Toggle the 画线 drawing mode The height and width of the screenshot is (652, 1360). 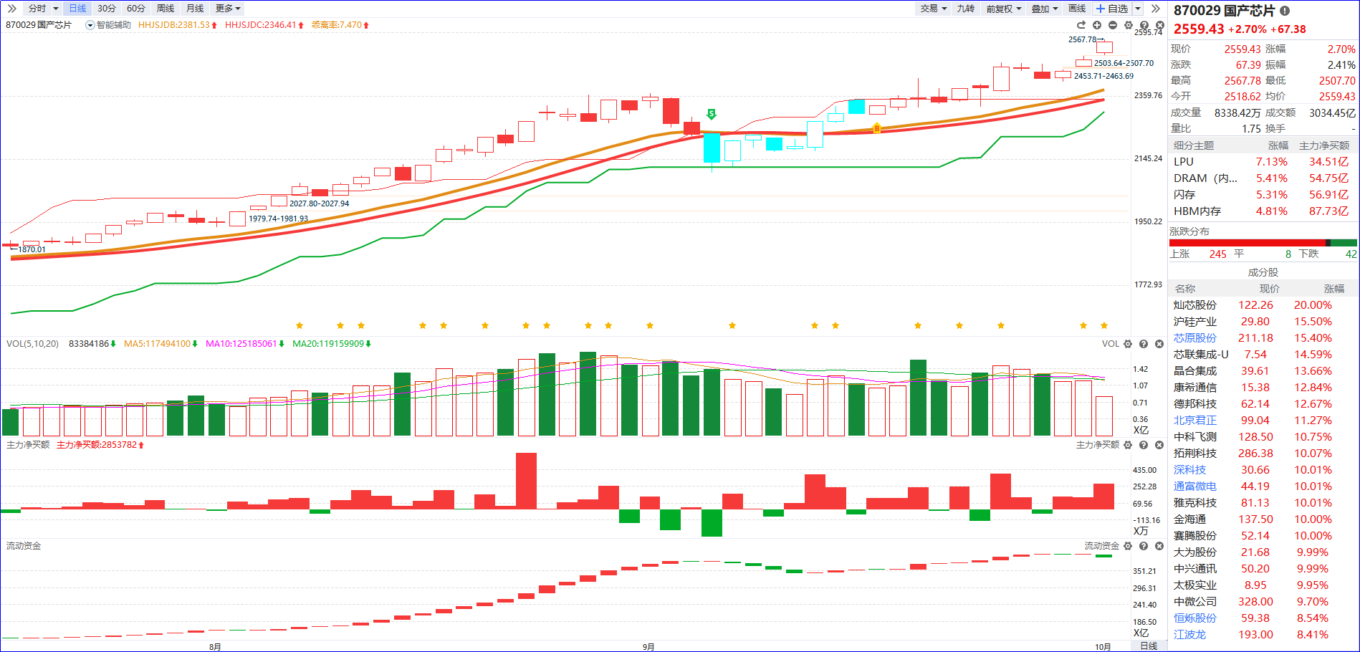[x=1076, y=9]
